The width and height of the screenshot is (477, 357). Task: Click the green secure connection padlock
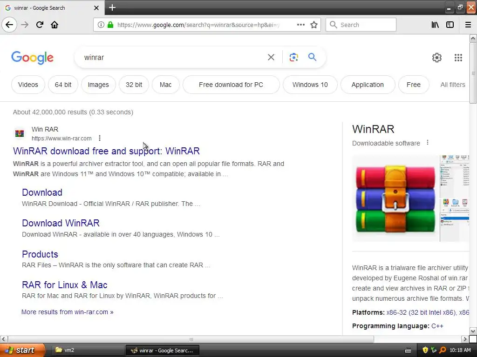point(110,25)
